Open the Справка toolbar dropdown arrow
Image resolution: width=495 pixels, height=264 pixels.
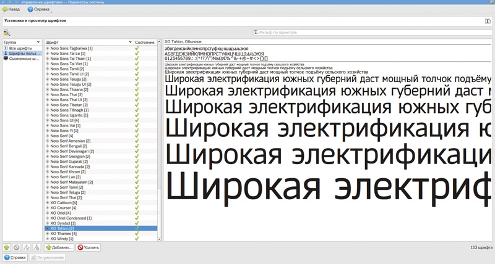coord(51,12)
